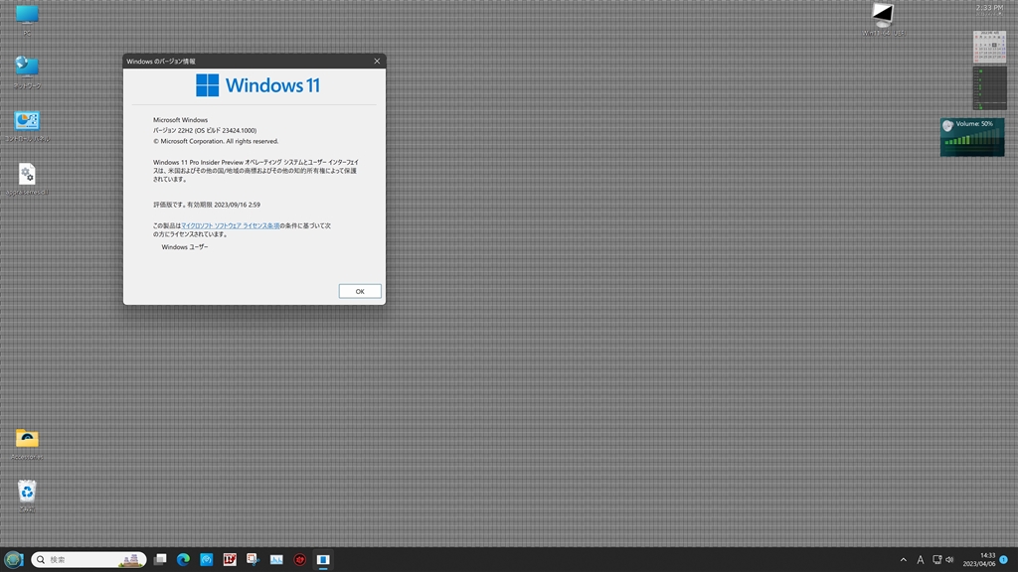The height and width of the screenshot is (572, 1018).
Task: Select the Win11 64 UEFI monitor desktop icon
Action: coord(883,20)
